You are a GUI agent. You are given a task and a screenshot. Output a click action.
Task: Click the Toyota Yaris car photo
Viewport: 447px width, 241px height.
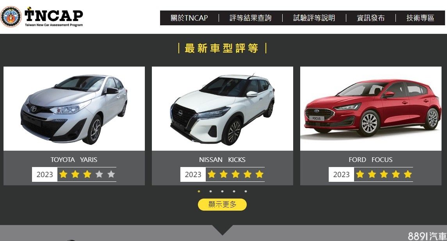tap(74, 109)
